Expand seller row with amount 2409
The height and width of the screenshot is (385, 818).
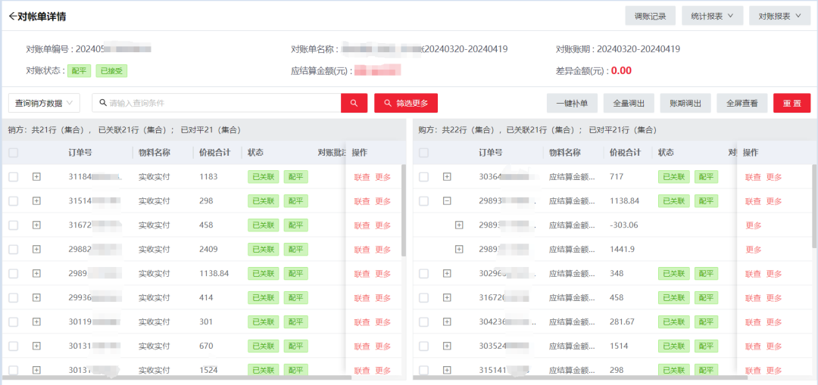click(36, 250)
